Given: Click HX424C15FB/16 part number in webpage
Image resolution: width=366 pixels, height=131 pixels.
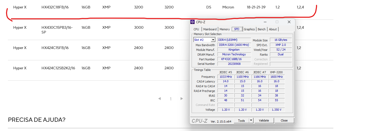Looking at the screenshot, I should [55, 48].
